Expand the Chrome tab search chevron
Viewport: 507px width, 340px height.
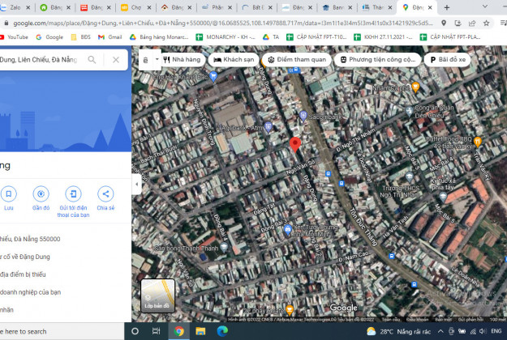click(x=485, y=6)
